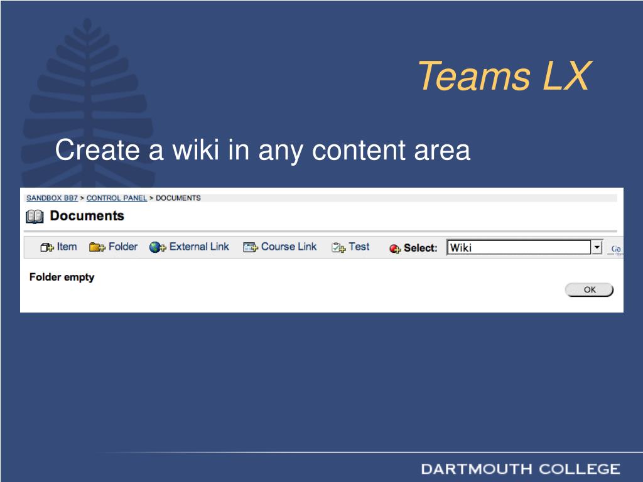This screenshot has height=482, width=643.
Task: Click the OK button
Action: tap(589, 290)
